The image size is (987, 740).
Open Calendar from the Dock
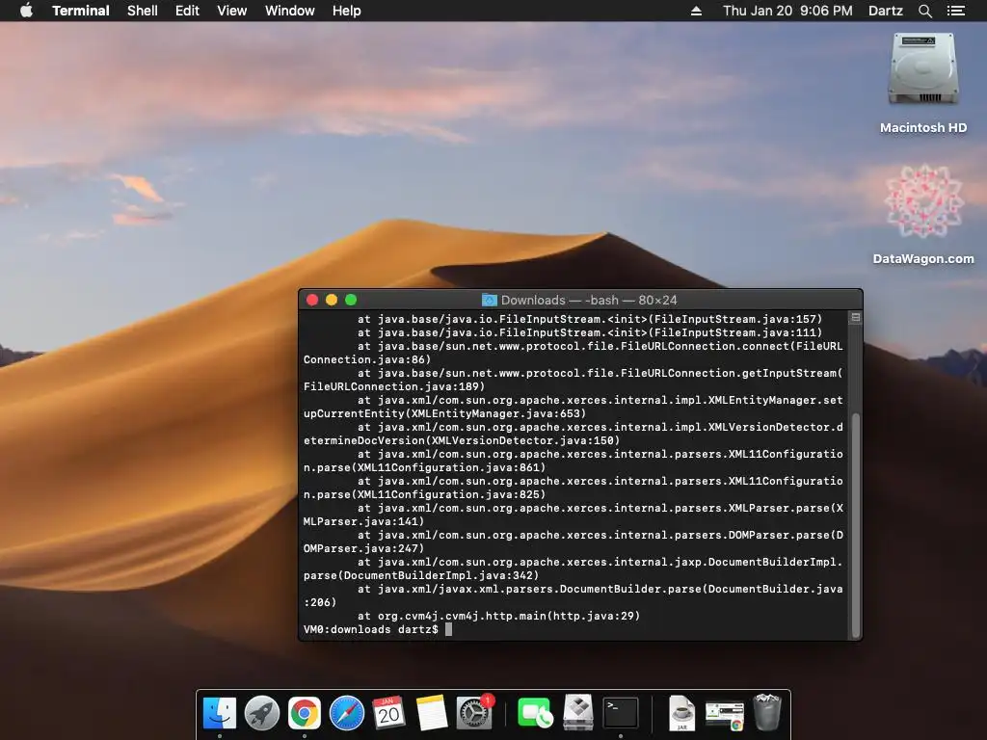388,713
